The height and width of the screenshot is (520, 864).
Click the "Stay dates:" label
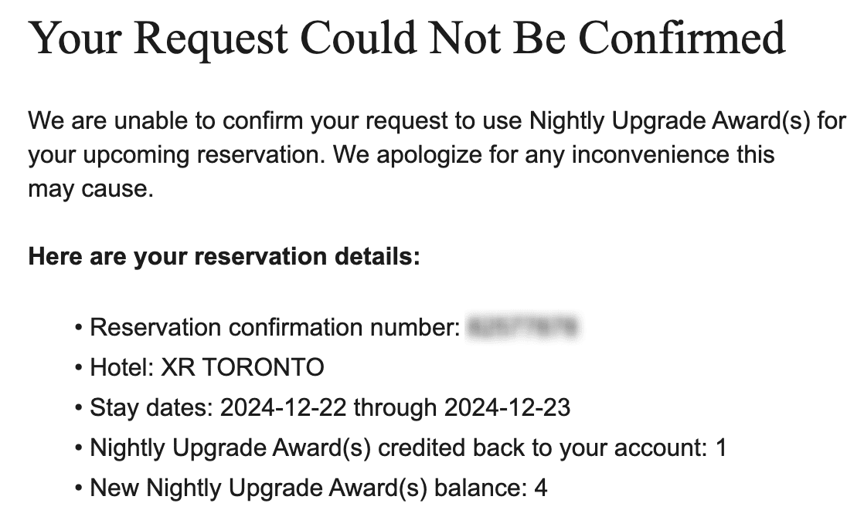click(151, 407)
